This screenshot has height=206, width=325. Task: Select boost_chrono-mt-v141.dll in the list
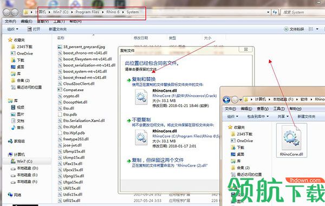(x=82, y=53)
